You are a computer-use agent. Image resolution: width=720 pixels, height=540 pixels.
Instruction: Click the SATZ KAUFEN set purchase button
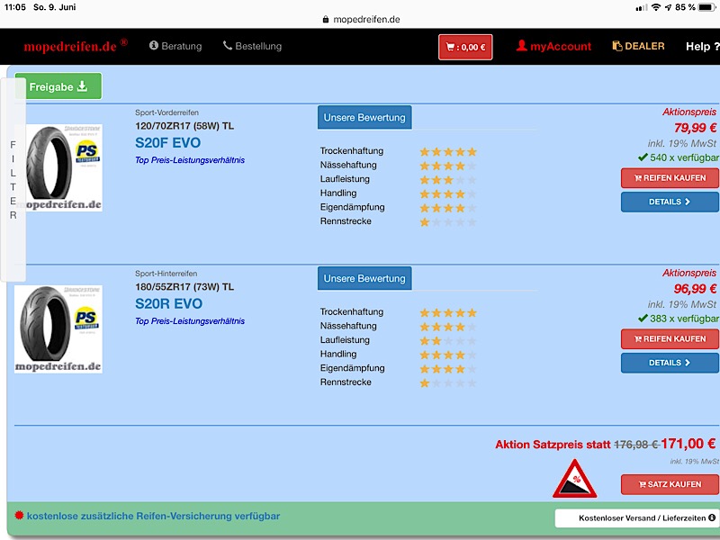(x=670, y=484)
